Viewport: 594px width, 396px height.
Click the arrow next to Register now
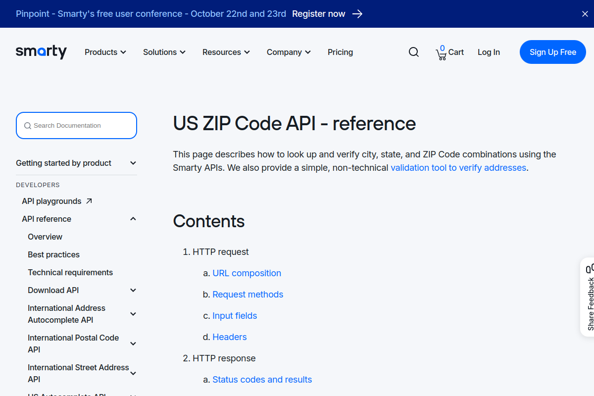pyautogui.click(x=357, y=14)
